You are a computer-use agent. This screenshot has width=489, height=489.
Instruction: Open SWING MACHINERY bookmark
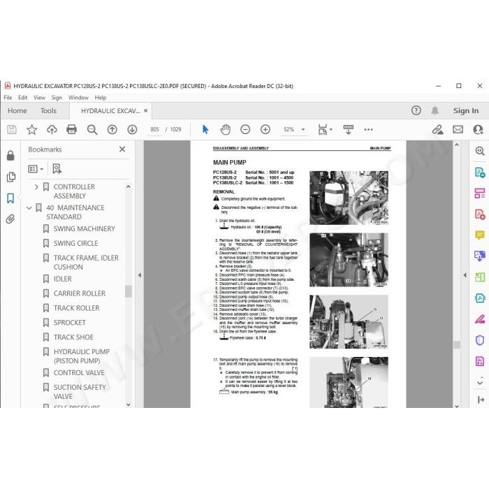point(85,228)
